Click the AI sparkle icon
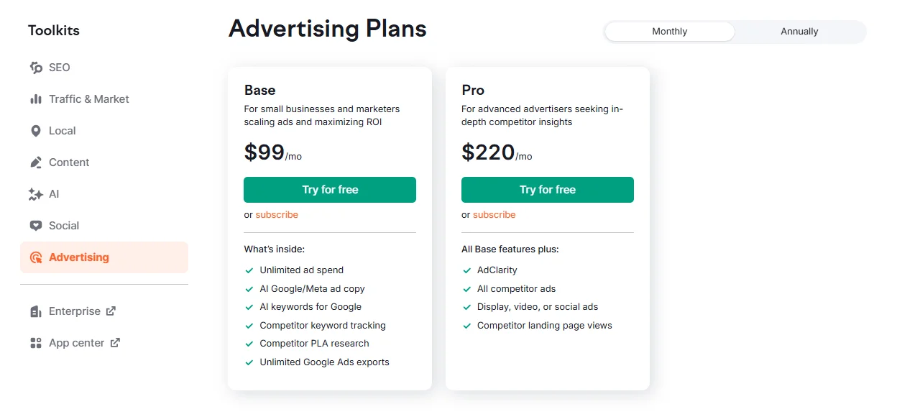 [36, 194]
